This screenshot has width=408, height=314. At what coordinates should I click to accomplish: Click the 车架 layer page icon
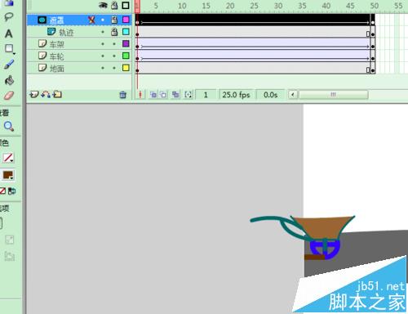[42, 43]
